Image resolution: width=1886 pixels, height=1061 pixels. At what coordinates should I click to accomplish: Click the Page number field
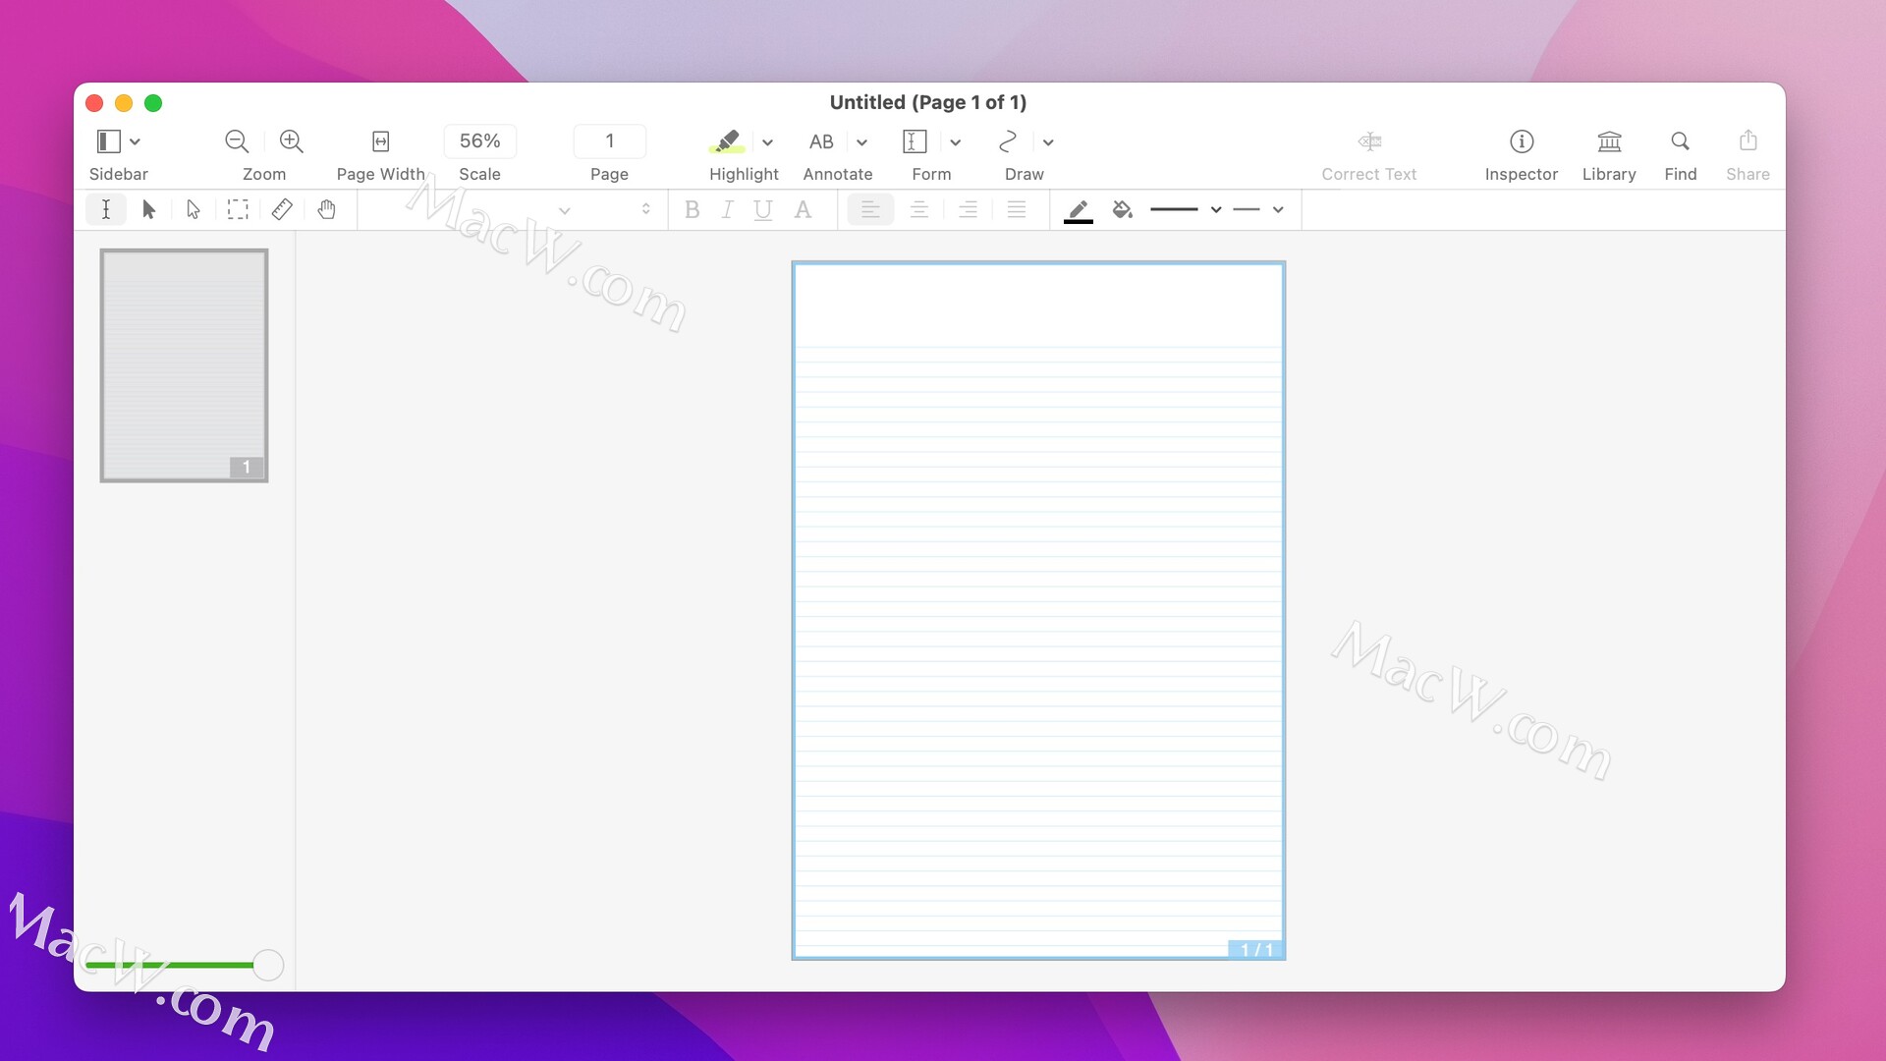tap(610, 141)
